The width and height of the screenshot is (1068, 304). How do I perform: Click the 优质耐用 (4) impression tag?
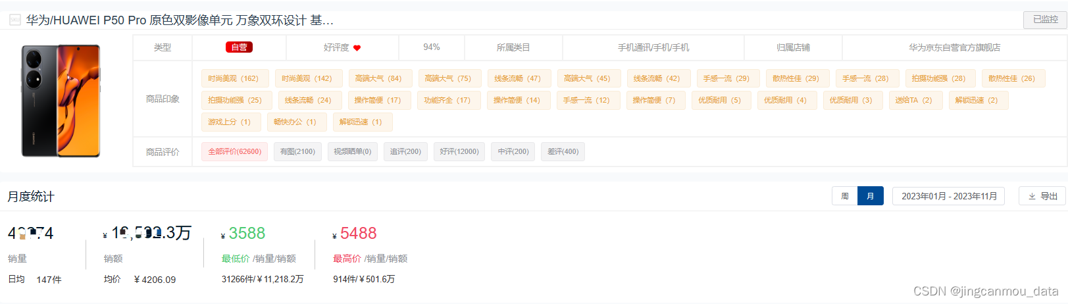coord(786,100)
